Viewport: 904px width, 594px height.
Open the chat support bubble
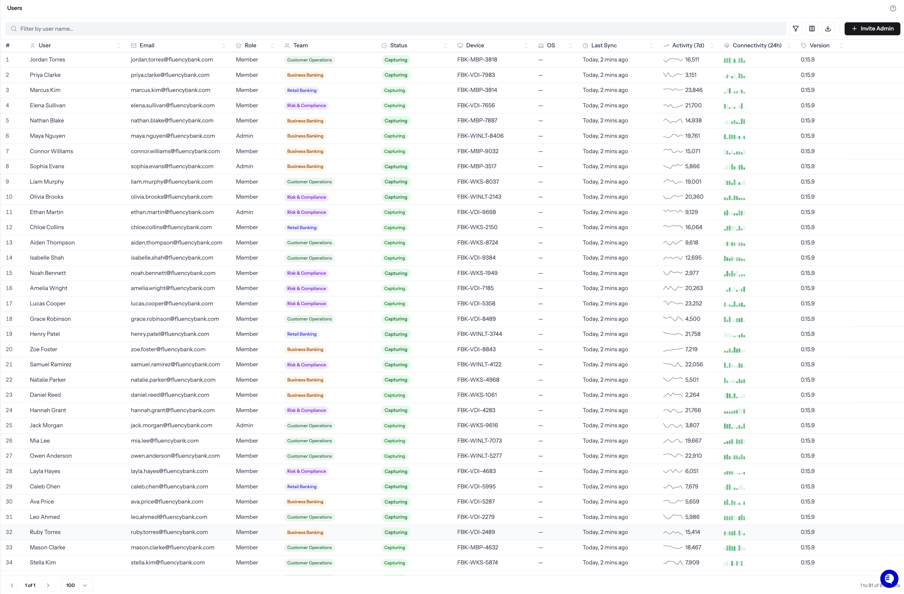[x=889, y=579]
